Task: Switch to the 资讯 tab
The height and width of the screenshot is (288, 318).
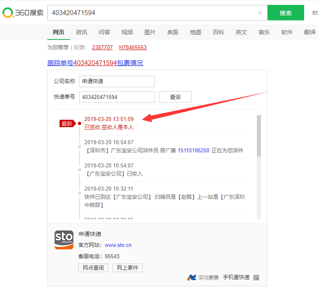Action: click(x=82, y=32)
